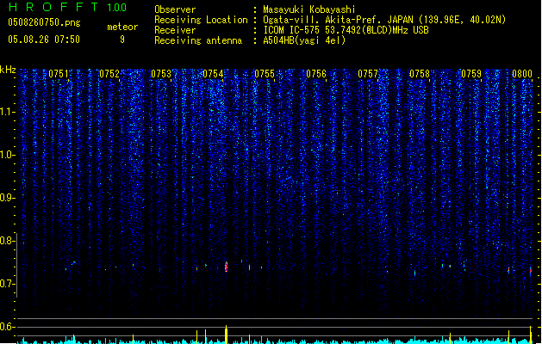Click the Observer label
This screenshot has width=542, height=344.
pyautogui.click(x=175, y=9)
